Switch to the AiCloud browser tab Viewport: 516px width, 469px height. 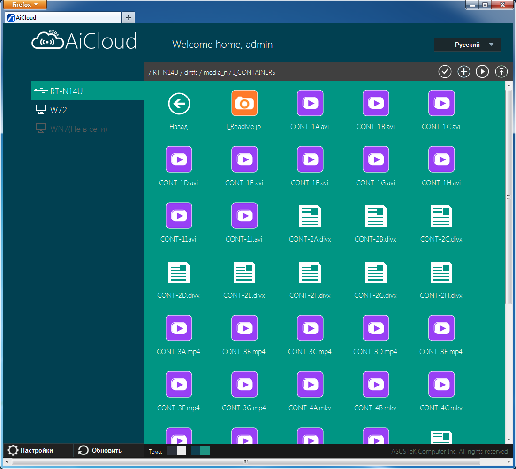[63, 18]
